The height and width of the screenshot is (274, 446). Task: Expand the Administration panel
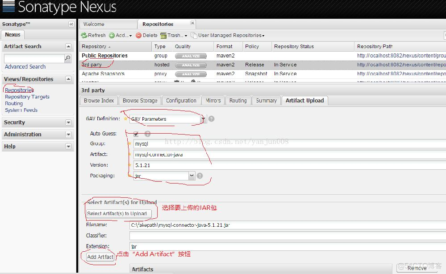68,135
